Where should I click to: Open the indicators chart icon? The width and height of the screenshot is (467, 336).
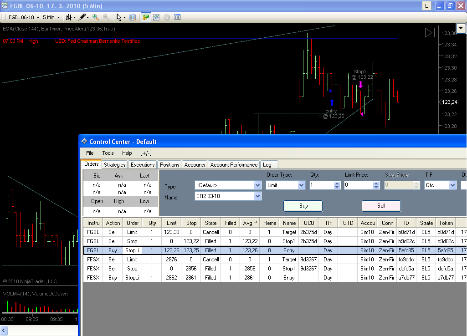[156, 17]
